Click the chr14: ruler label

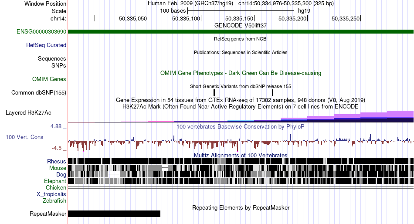pyautogui.click(x=58, y=18)
